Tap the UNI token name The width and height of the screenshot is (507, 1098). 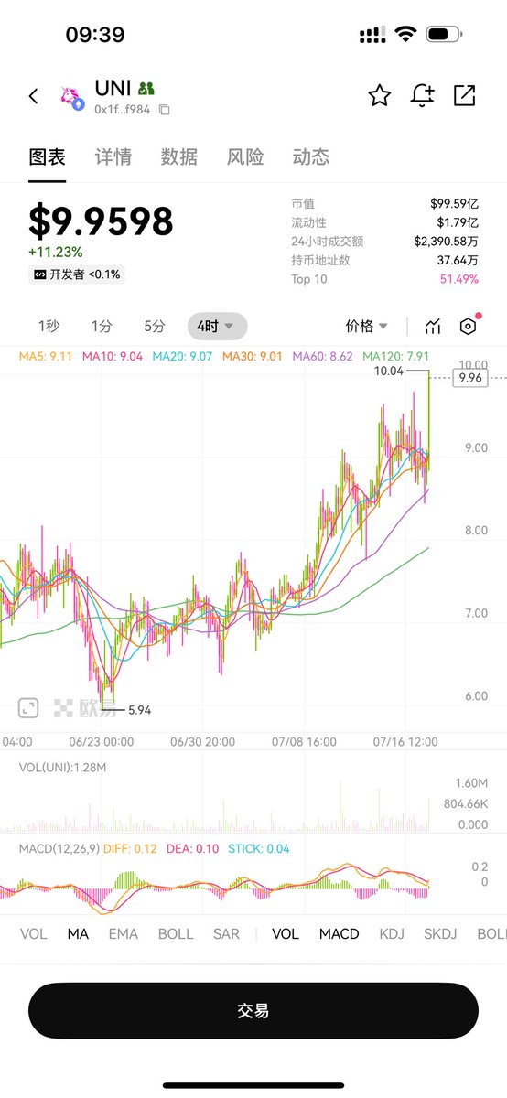[113, 89]
